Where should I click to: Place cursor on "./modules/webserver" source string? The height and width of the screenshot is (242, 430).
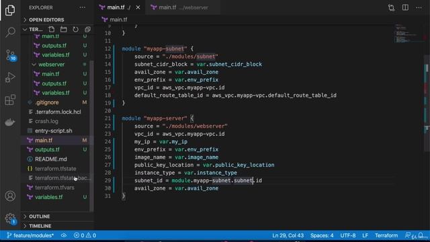tap(195, 126)
